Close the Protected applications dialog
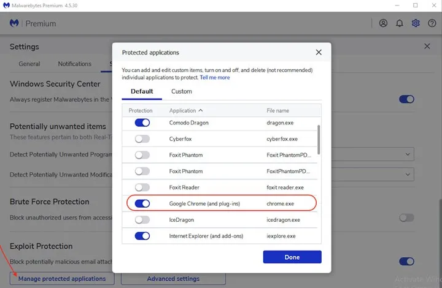The height and width of the screenshot is (288, 442). coord(318,53)
